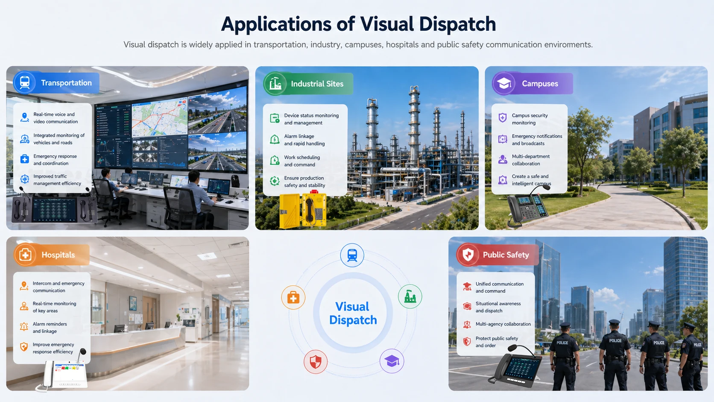
Task: Click the Visual Dispatch center circle
Action: pyautogui.click(x=352, y=313)
